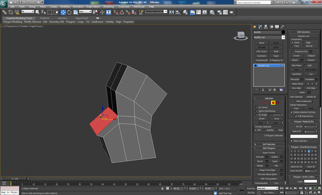Open the Hierarchy command panel tab

(x=266, y=27)
